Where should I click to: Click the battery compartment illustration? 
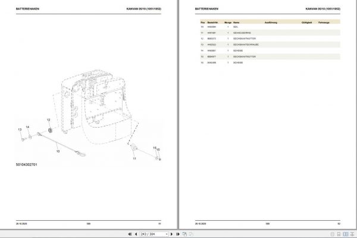(x=96, y=107)
